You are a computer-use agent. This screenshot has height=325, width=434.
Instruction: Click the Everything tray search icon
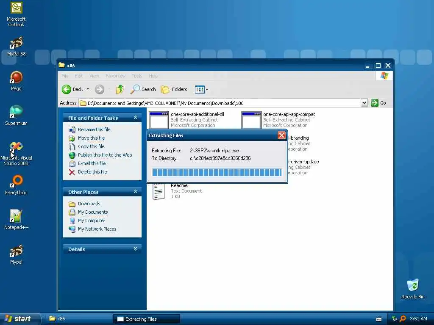pos(403,319)
